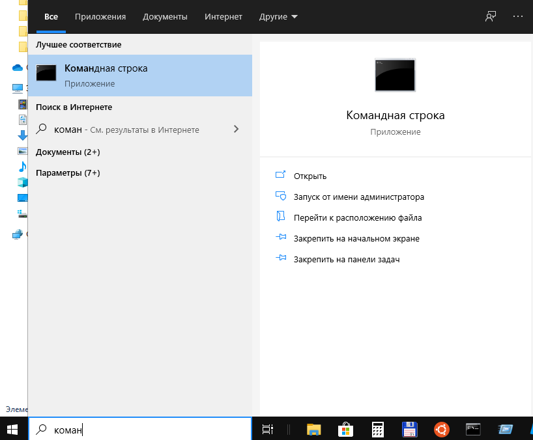The height and width of the screenshot is (440, 533).
Task: Click the search box containing 'коман'
Action: [140, 429]
